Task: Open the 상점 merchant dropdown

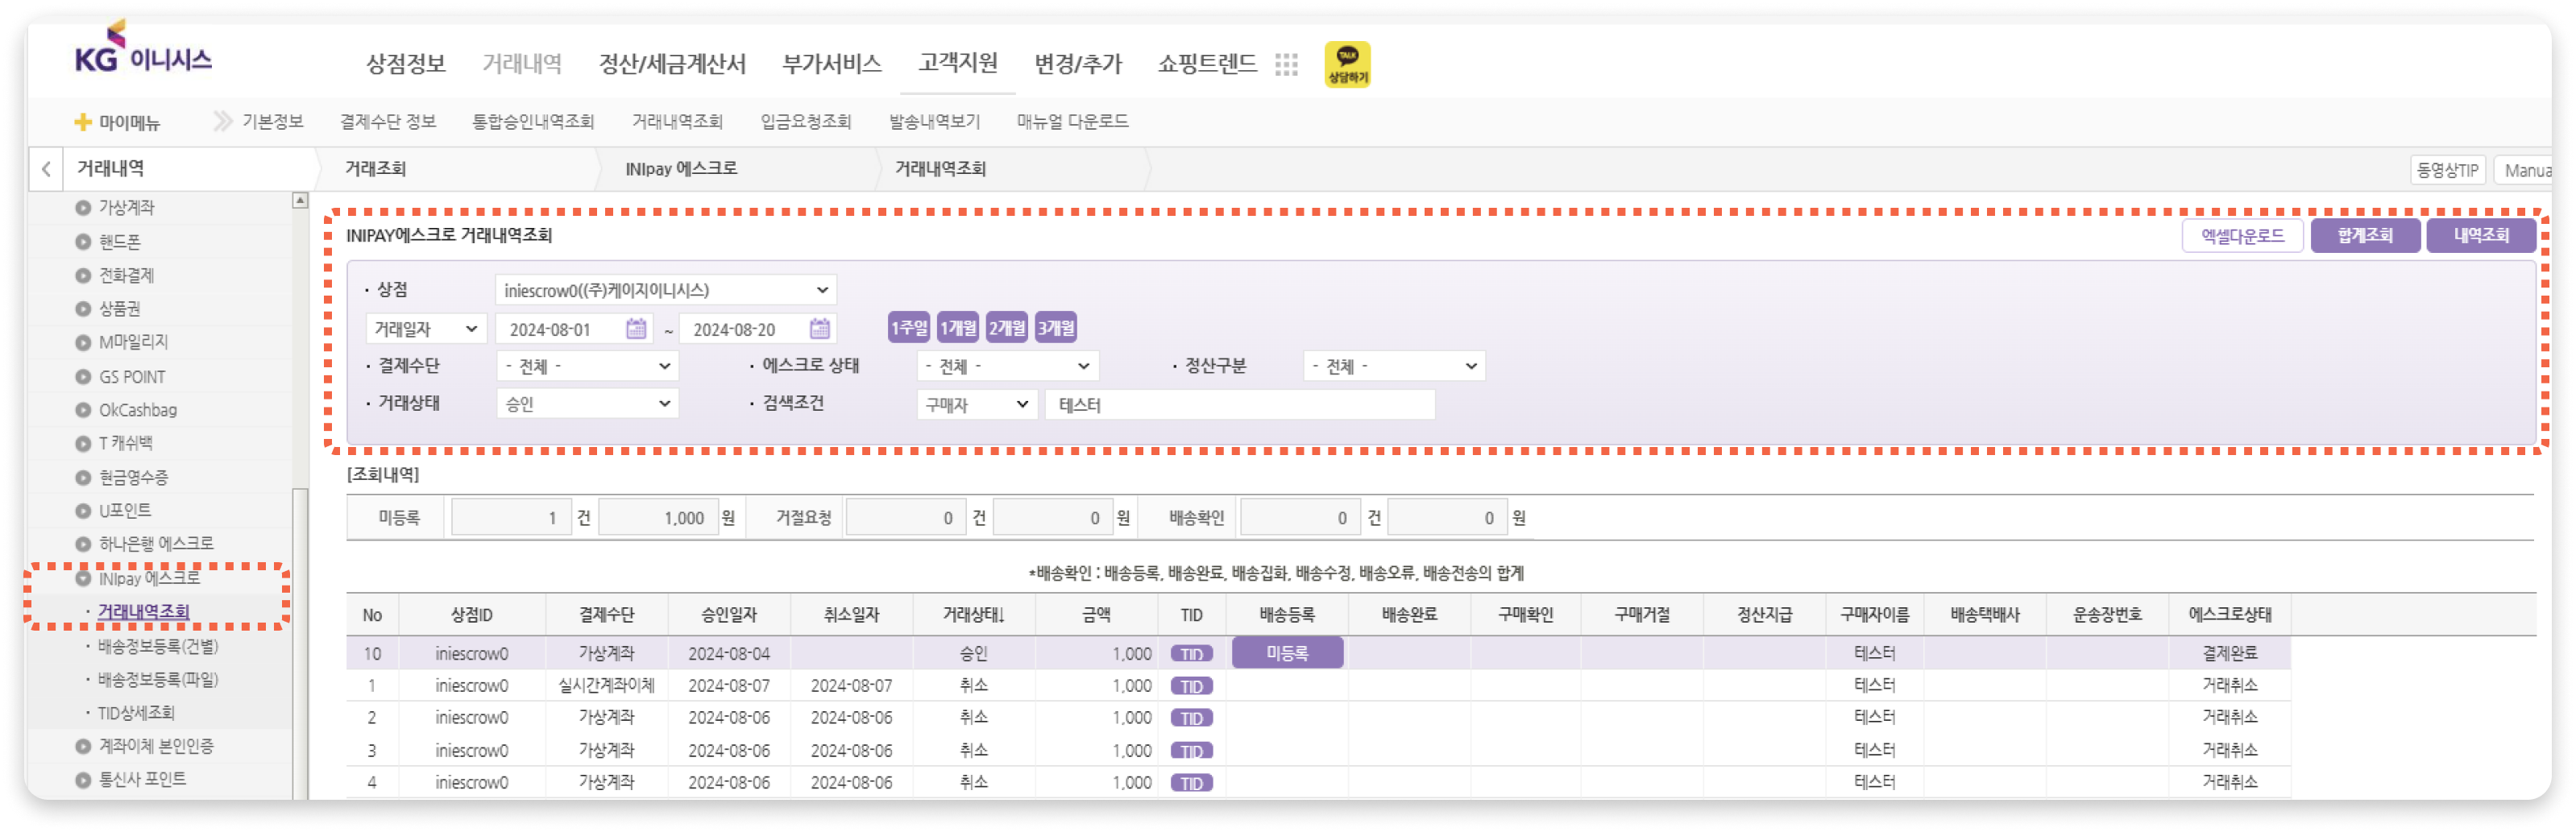Action: [x=665, y=290]
